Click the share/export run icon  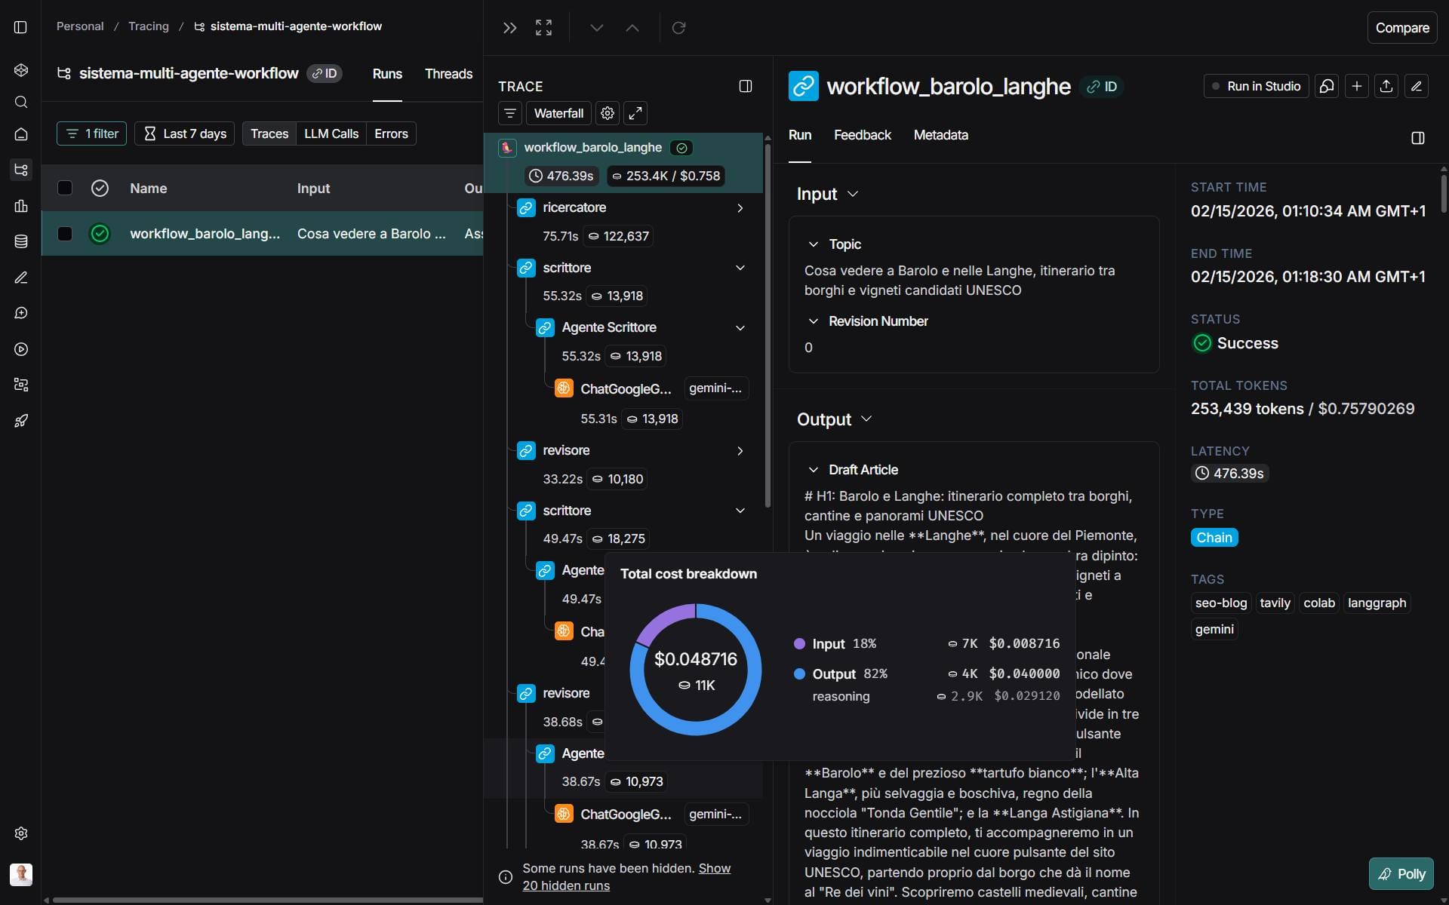point(1386,86)
